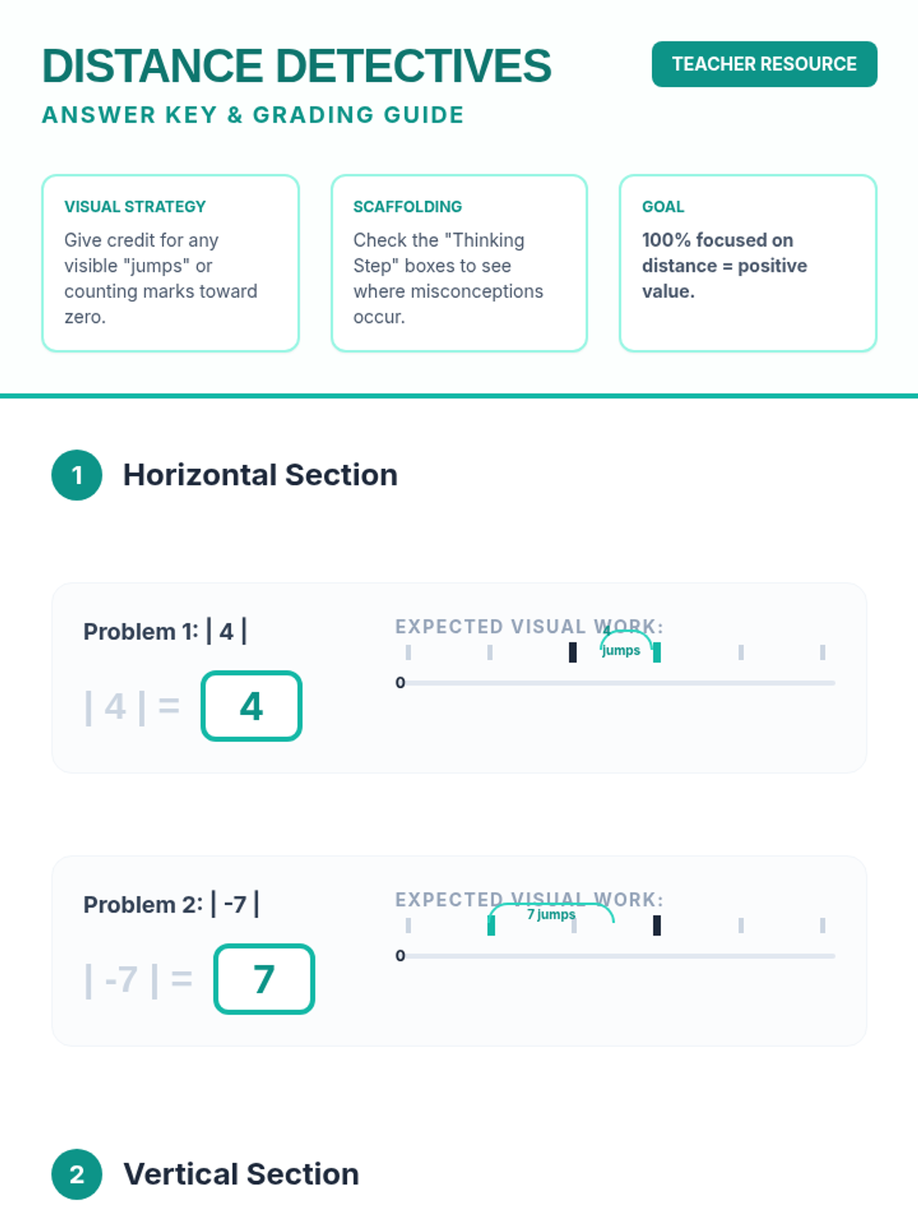Select the Problem 1 answer box showing 4
918x1225 pixels.
click(x=251, y=706)
